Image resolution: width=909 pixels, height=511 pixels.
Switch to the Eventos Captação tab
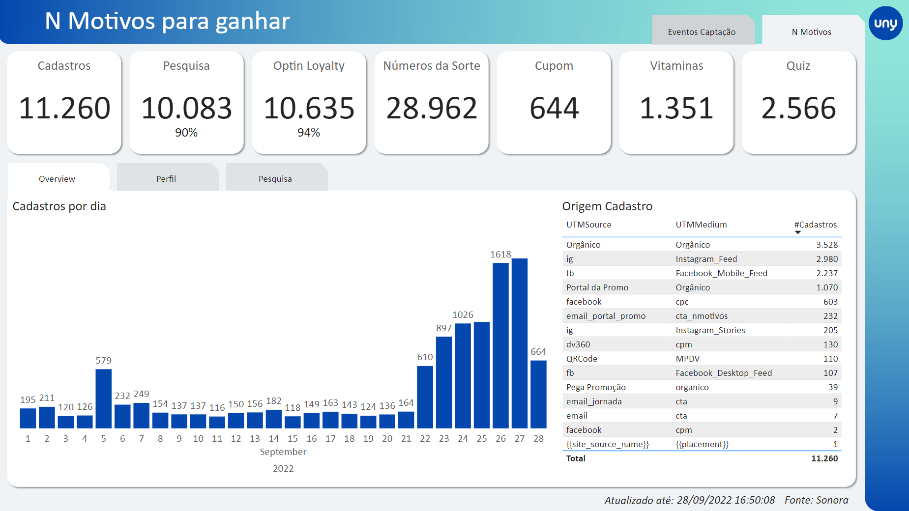coord(702,32)
